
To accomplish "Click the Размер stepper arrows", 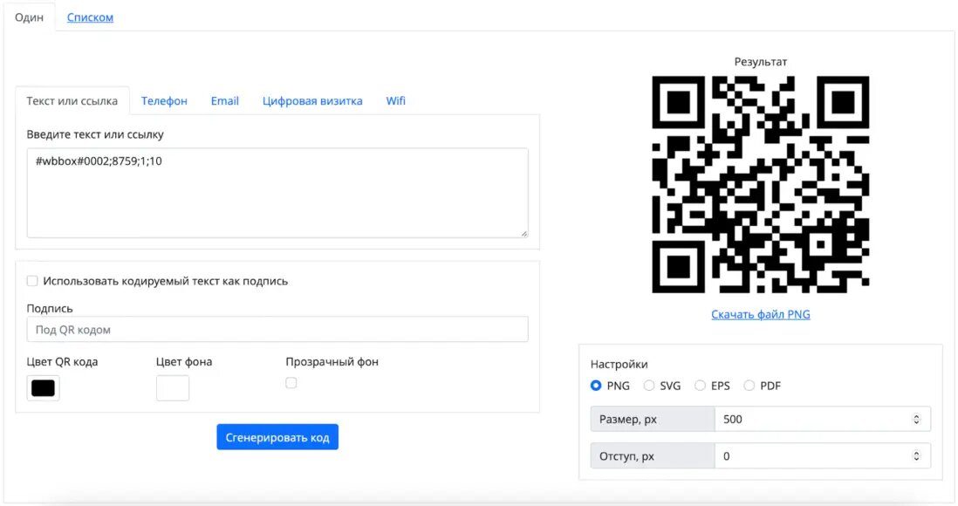I will point(916,420).
